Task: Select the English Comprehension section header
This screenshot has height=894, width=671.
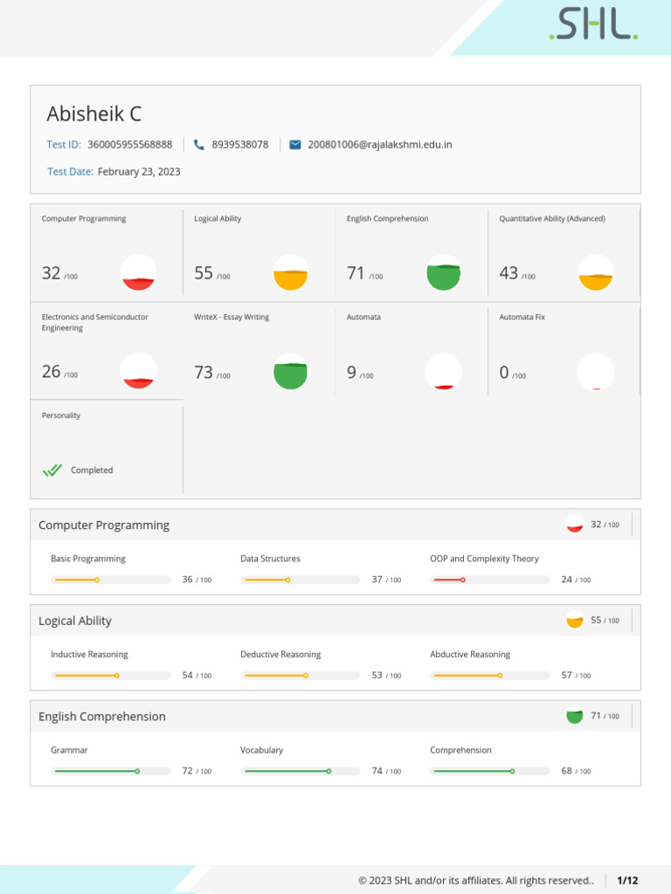Action: 102,717
